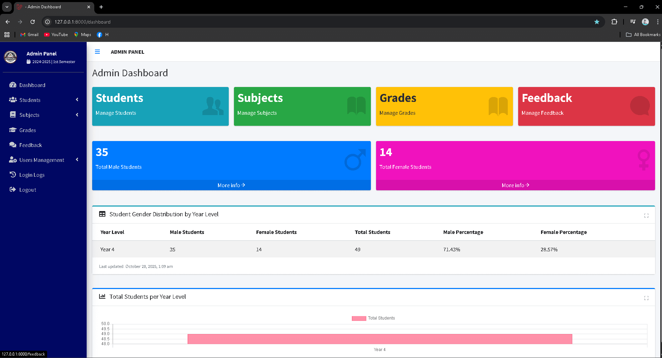This screenshot has height=358, width=662.
Task: Toggle the sidebar hamburger menu icon
Action: 97,52
